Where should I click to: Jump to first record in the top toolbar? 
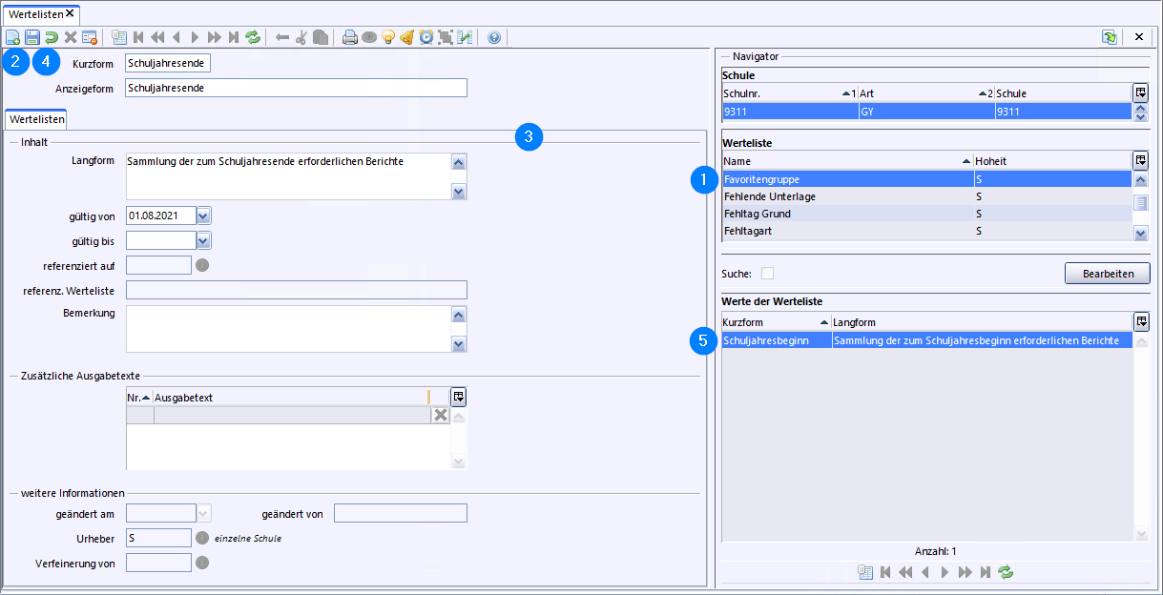pyautogui.click(x=138, y=38)
